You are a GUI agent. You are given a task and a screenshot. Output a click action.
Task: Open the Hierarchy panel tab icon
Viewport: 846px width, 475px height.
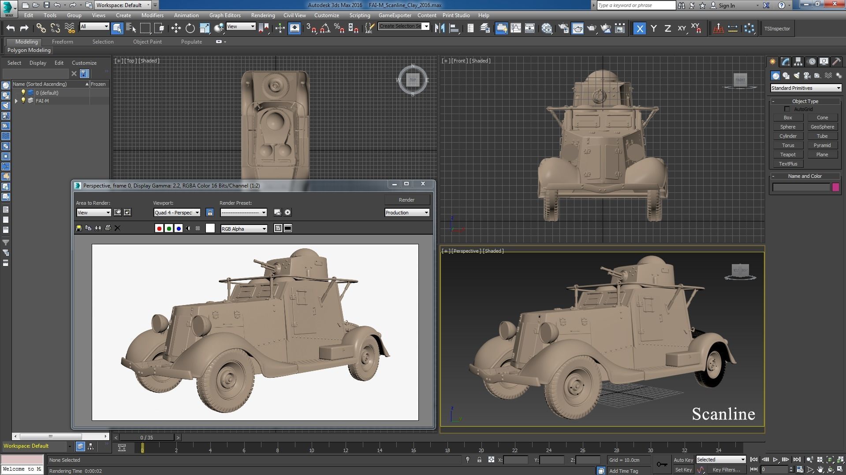(x=798, y=62)
